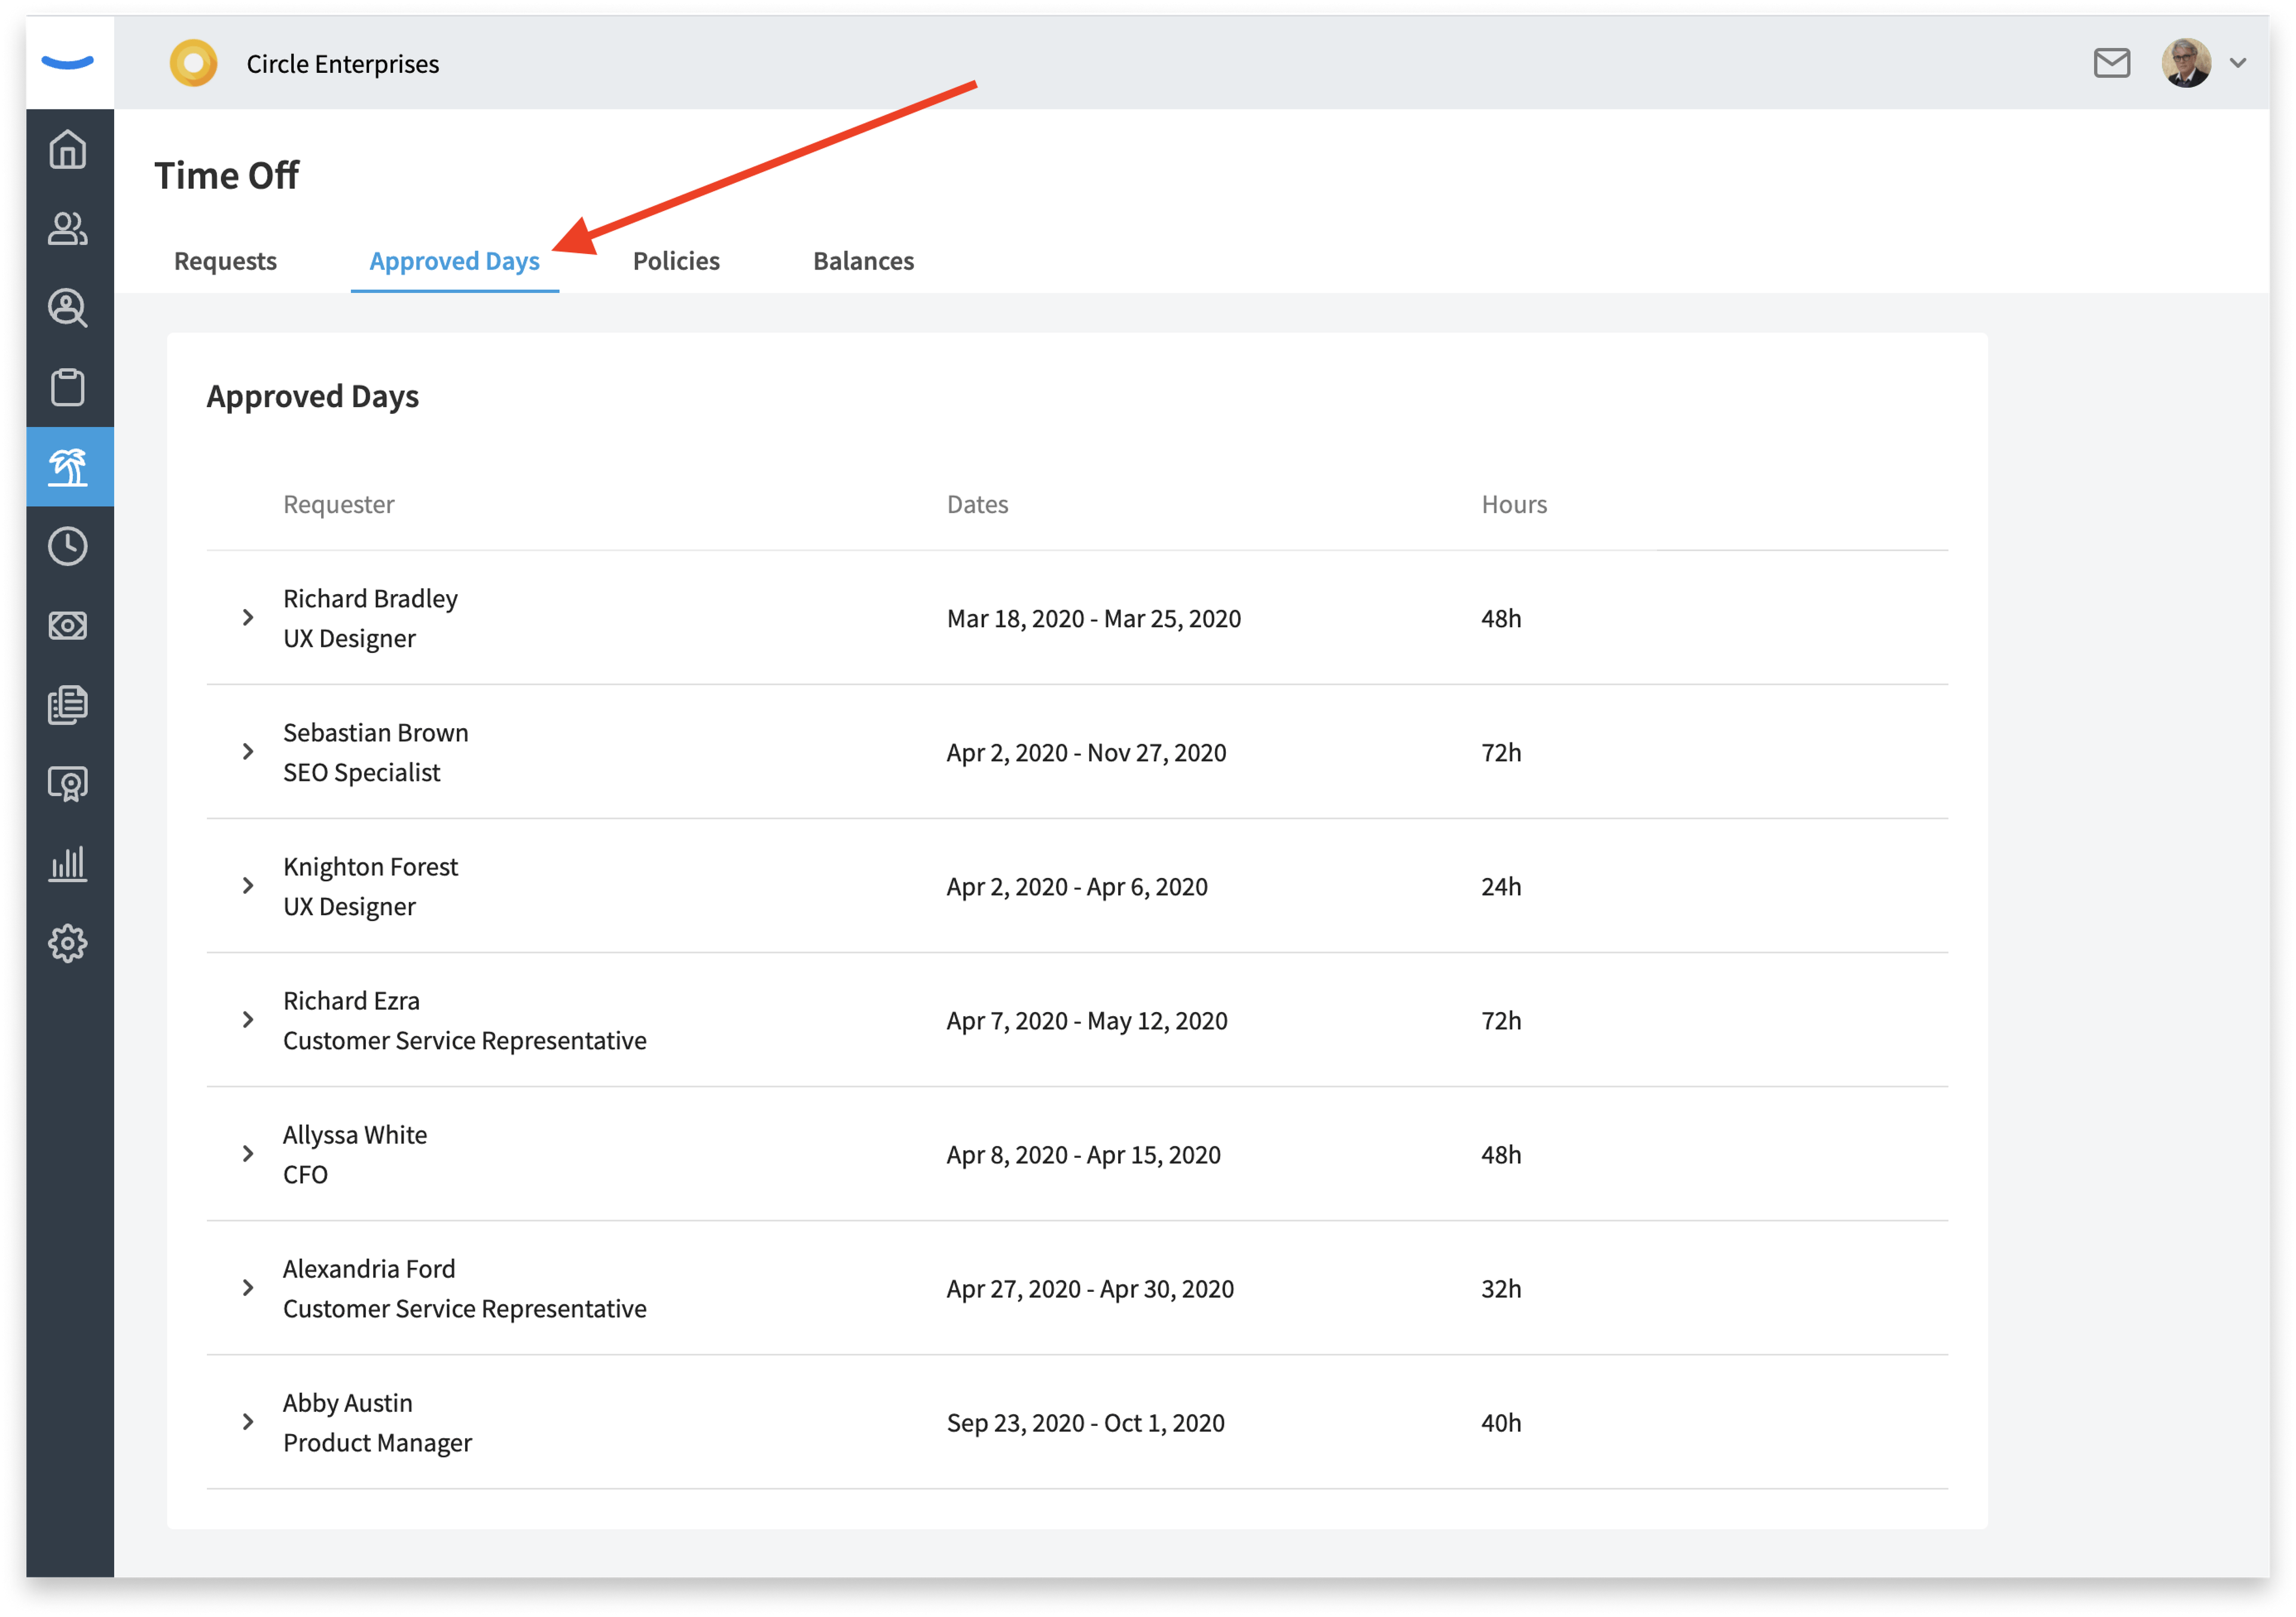Screen dimensions: 2296x1617
Task: Click dates Apr 27, 2020 - Apr 30, 2020
Action: click(1090, 1288)
